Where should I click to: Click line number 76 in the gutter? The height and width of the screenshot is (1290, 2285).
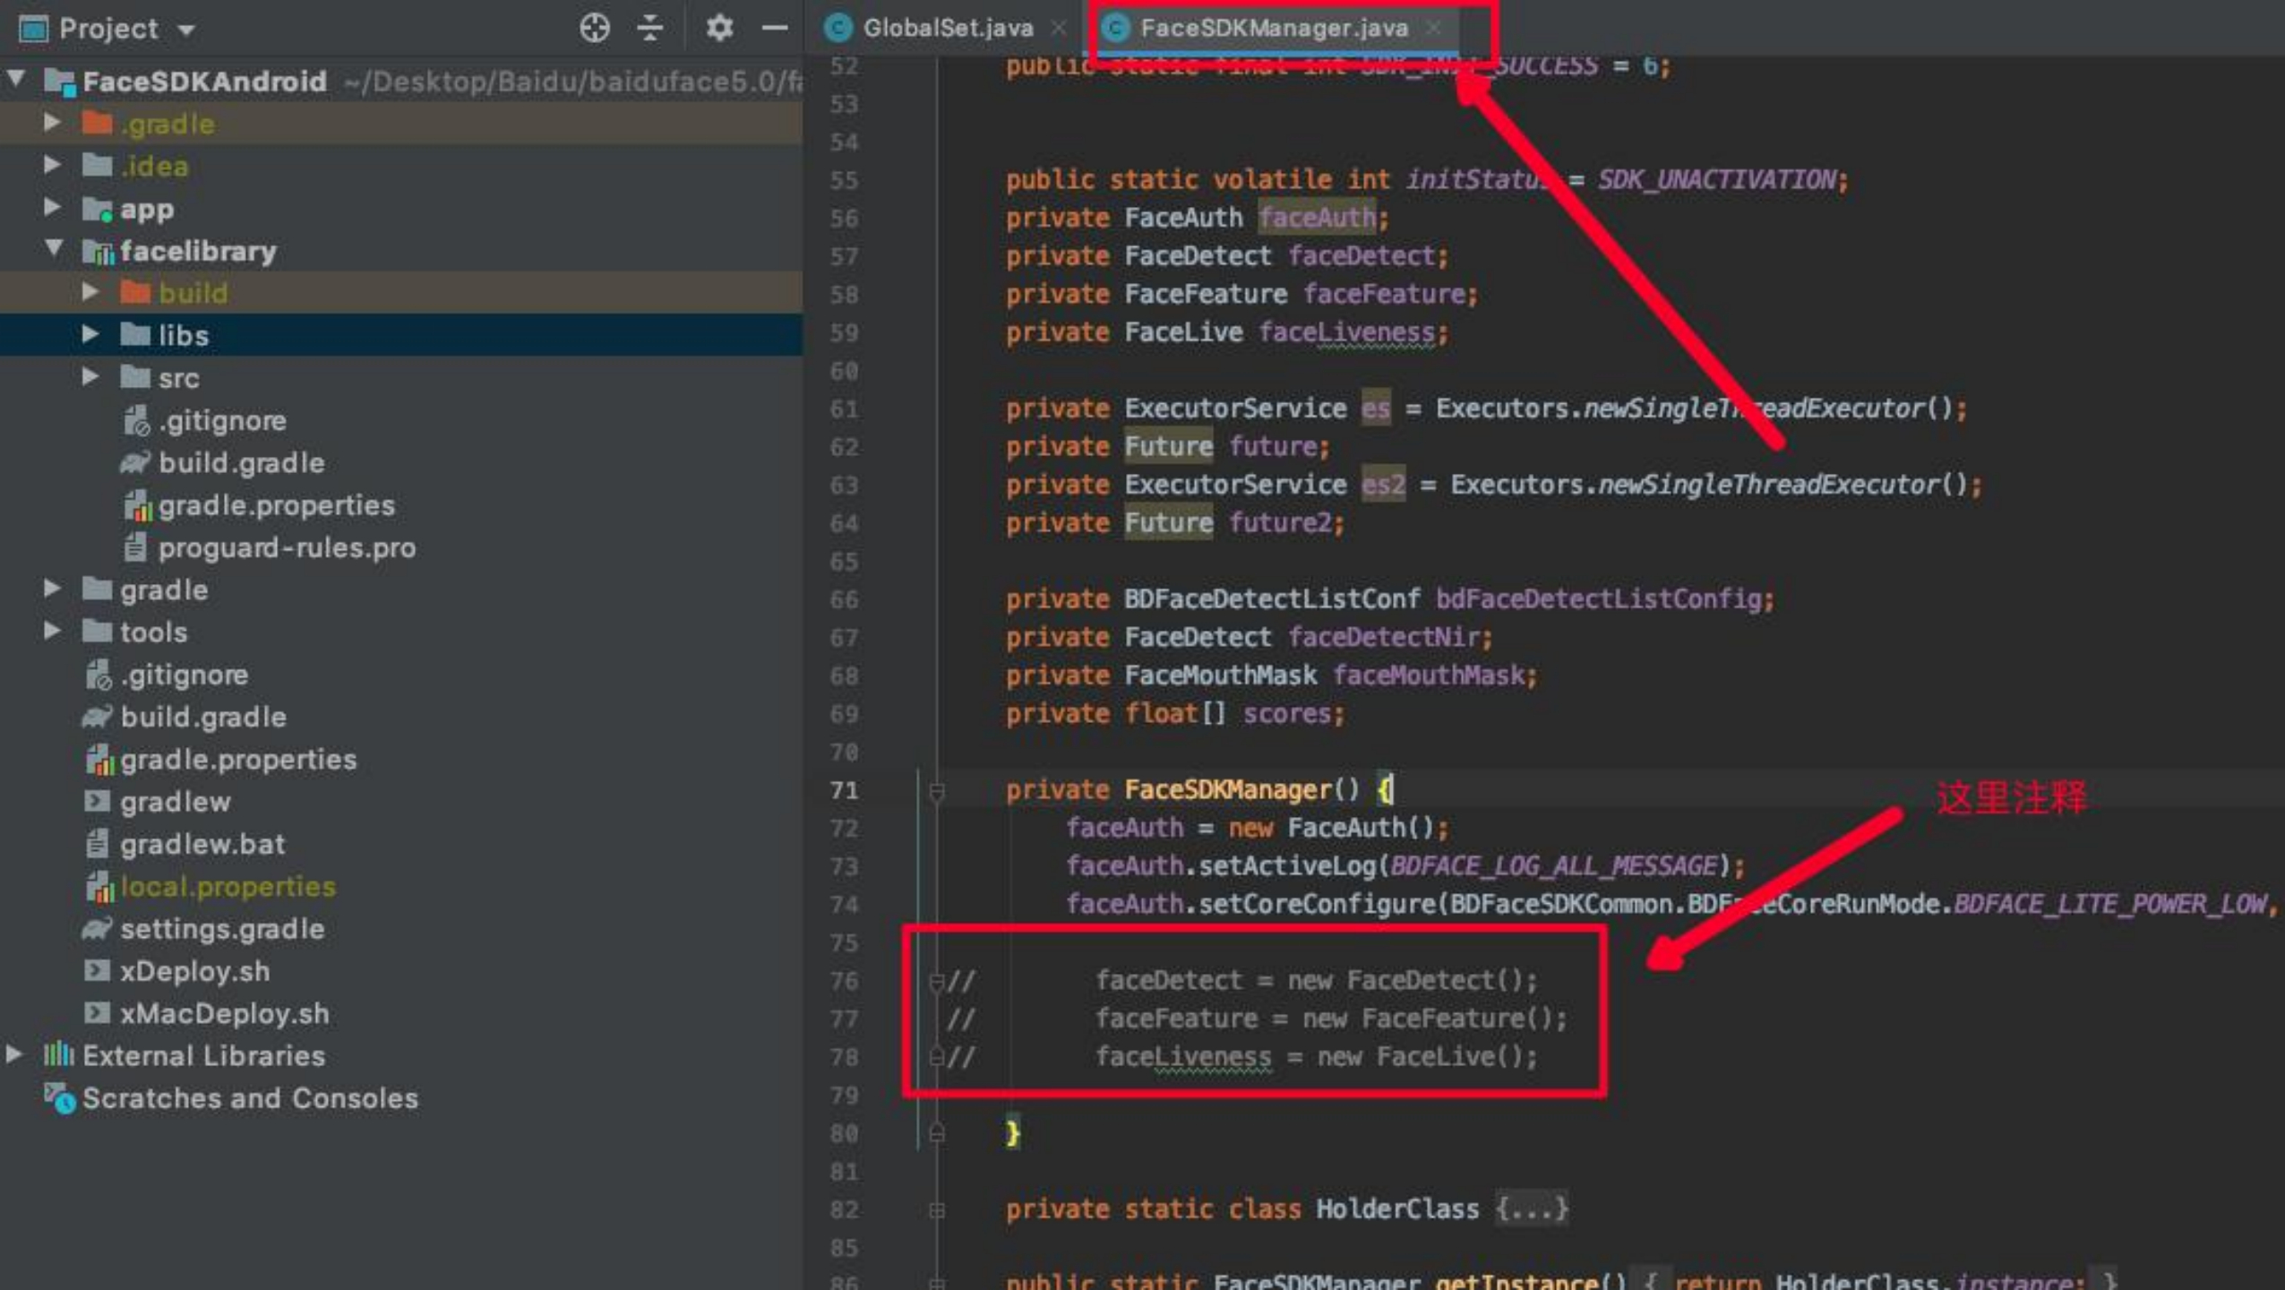click(x=844, y=982)
